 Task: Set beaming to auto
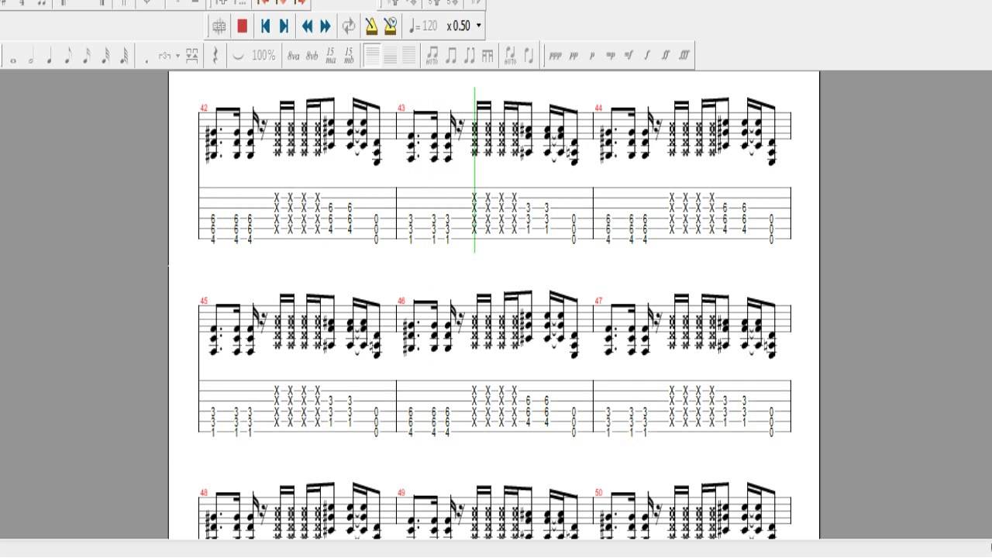tap(432, 56)
